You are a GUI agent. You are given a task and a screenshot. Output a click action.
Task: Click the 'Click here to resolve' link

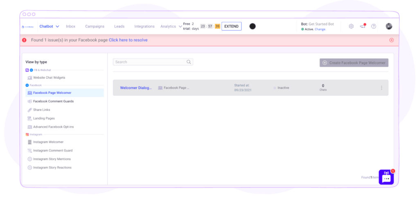128,40
